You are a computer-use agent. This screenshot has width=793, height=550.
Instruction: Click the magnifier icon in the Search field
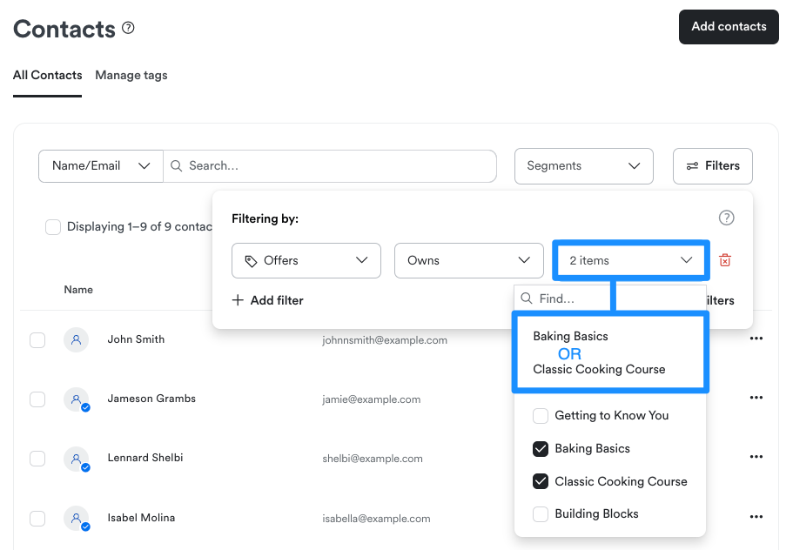(176, 166)
